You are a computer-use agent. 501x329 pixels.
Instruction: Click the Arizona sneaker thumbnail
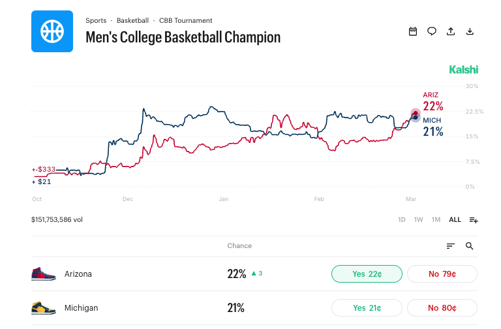(x=44, y=274)
